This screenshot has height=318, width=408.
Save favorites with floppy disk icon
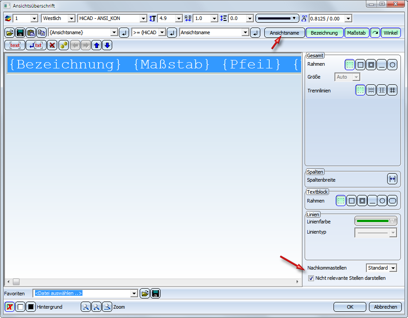[x=155, y=294]
